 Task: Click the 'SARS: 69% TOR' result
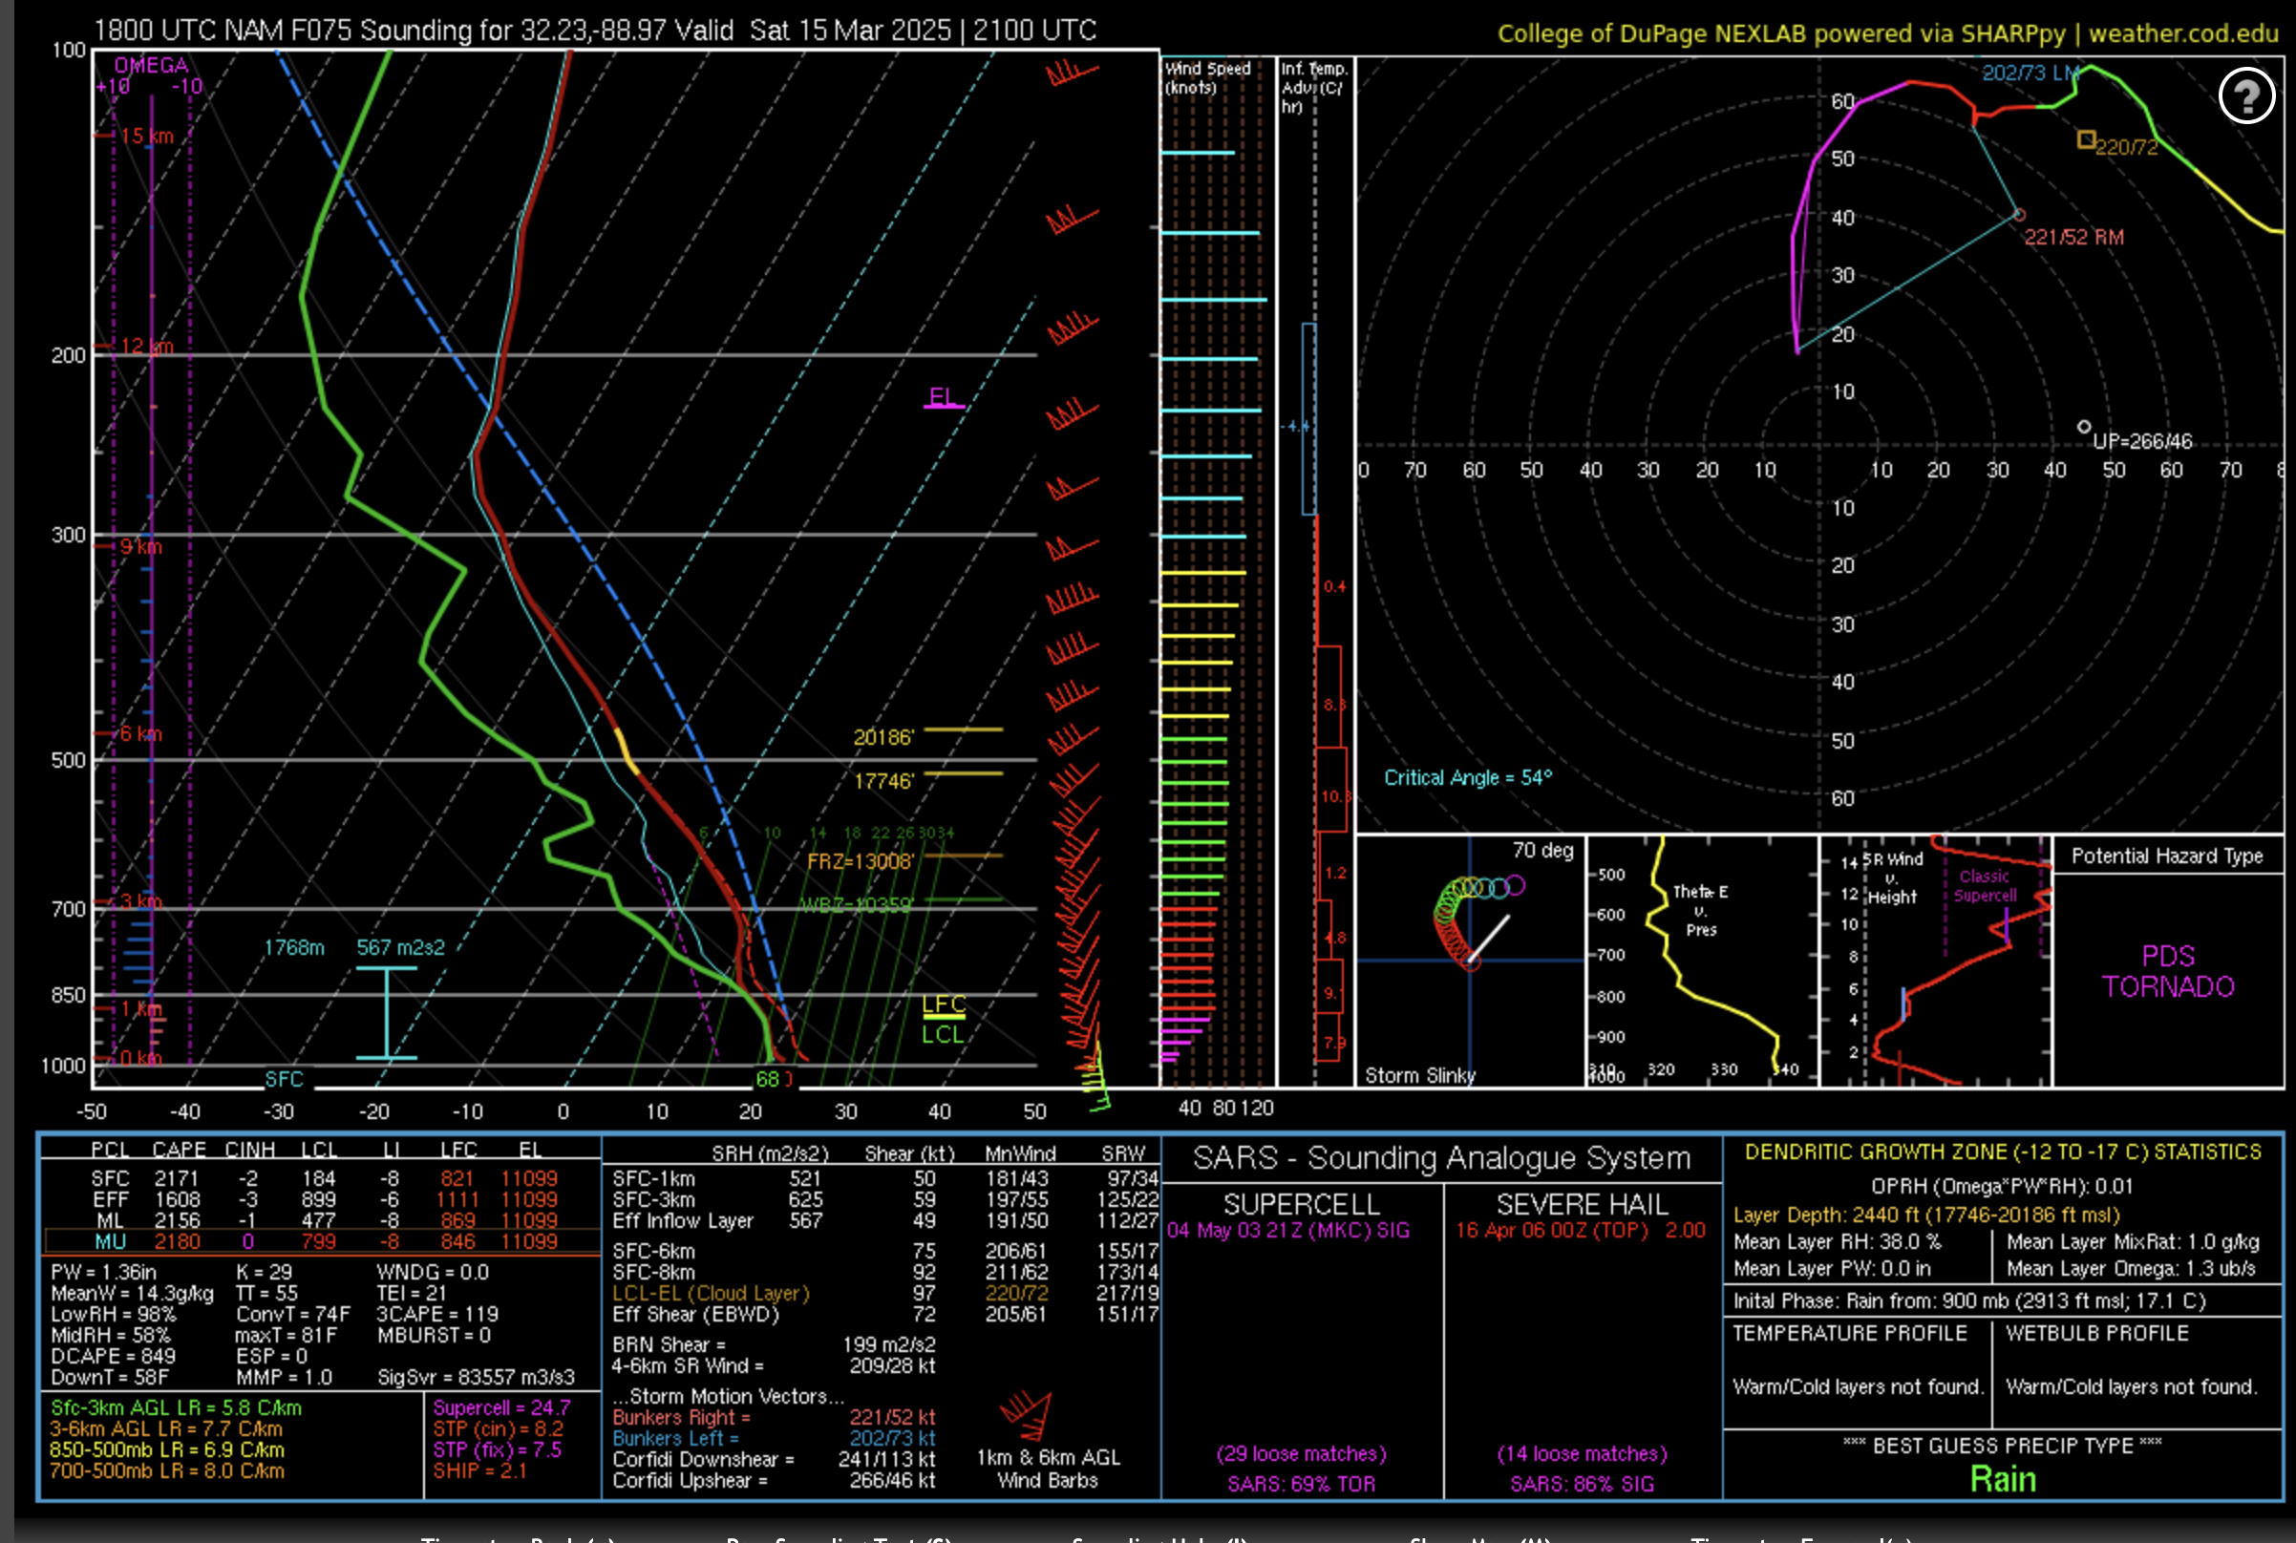coord(1301,1484)
